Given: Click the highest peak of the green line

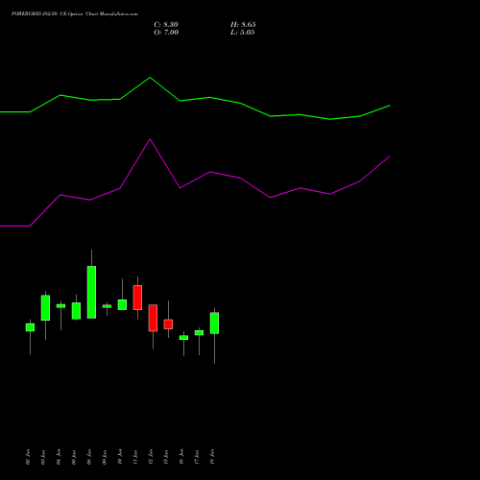Looking at the screenshot, I should (x=150, y=78).
